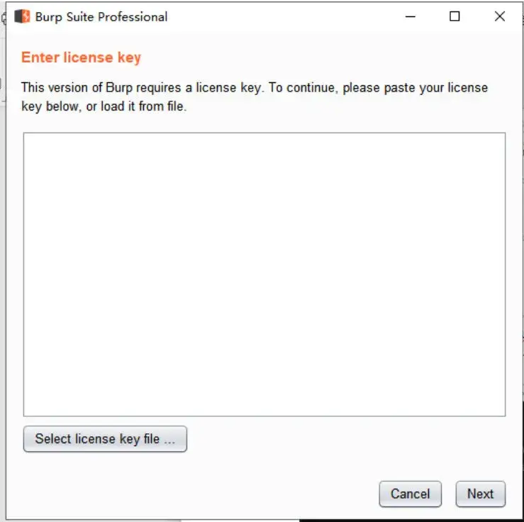524x522 pixels.
Task: Abort license entry using Cancel
Action: [x=410, y=494]
